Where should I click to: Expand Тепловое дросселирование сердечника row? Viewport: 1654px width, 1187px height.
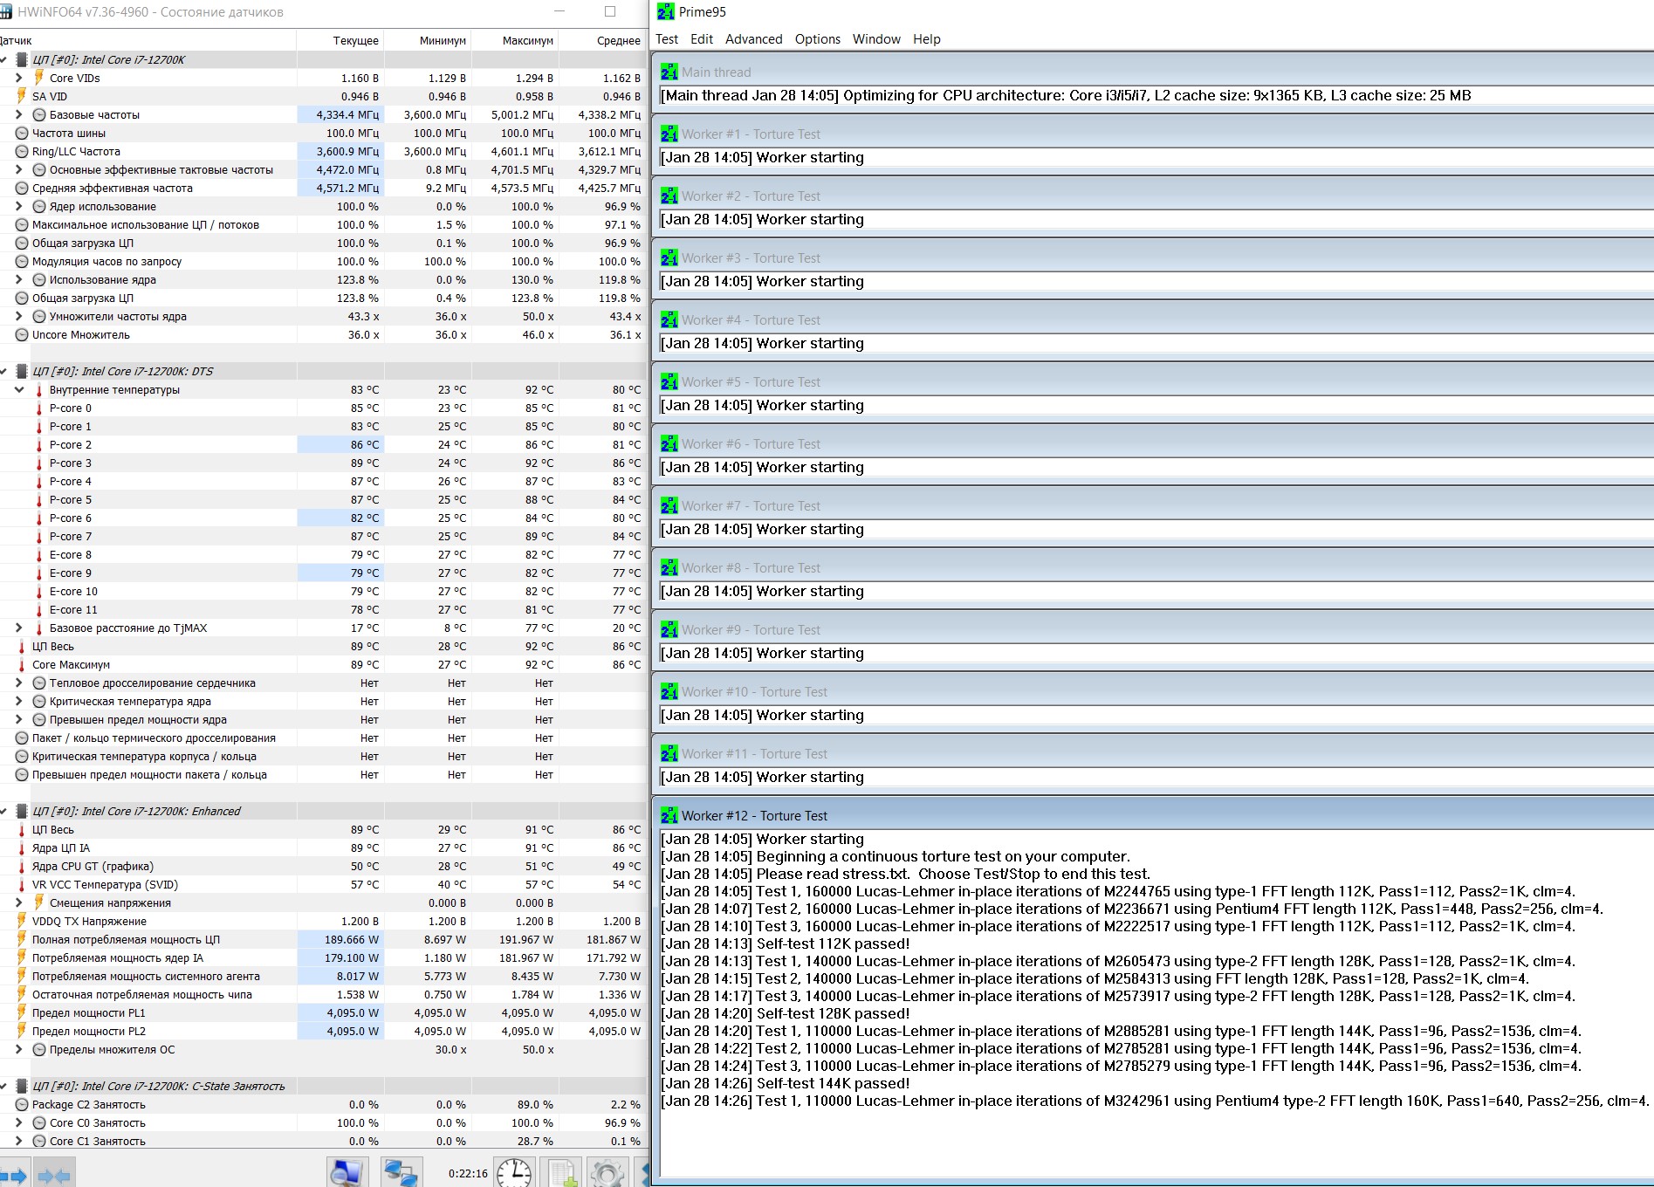(x=19, y=683)
